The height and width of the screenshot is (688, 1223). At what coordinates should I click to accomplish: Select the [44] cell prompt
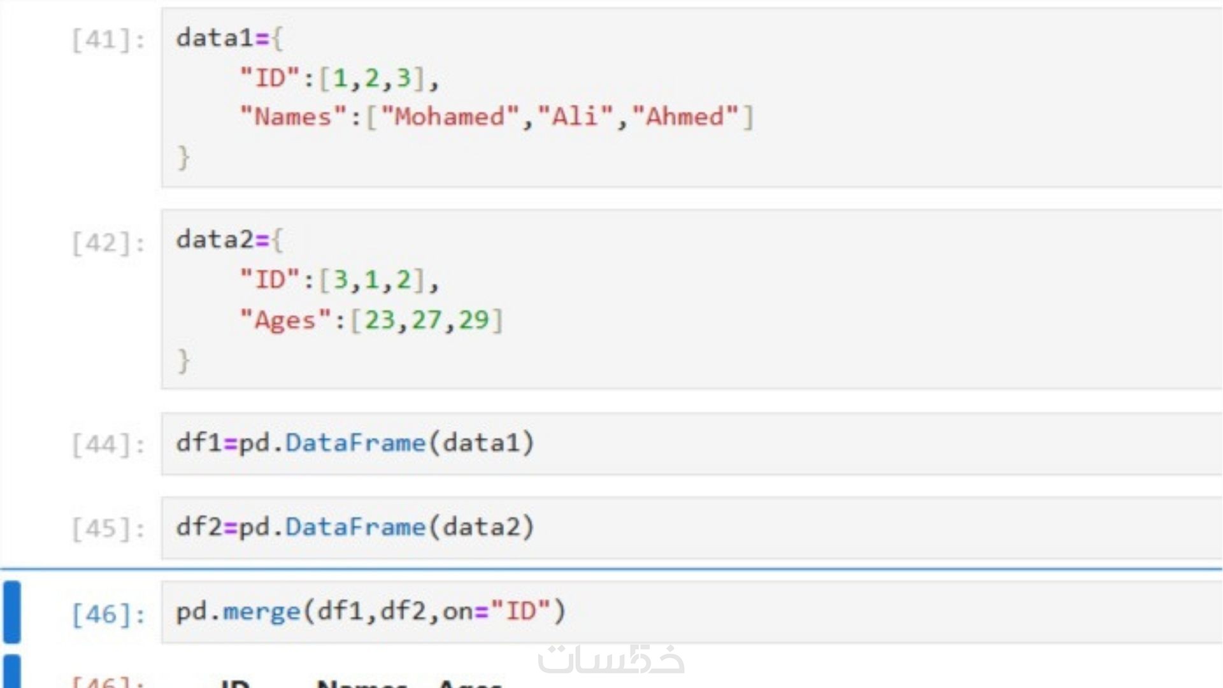click(108, 444)
